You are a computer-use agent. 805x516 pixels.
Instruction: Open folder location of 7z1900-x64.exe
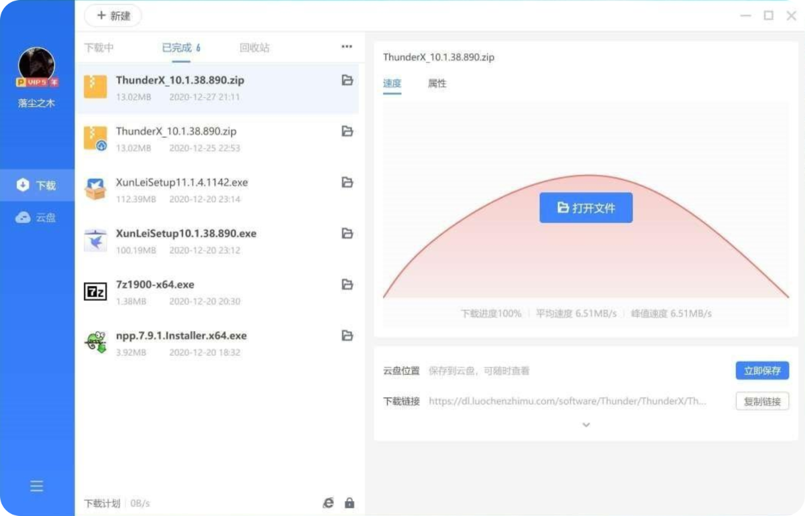(347, 285)
